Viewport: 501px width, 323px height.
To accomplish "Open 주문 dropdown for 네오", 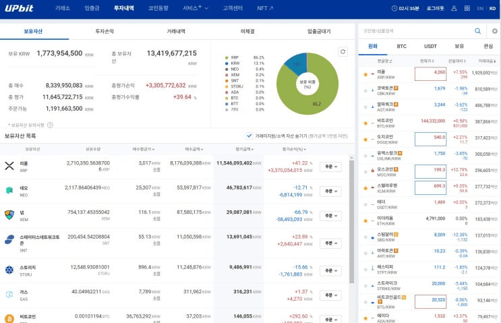I will click(330, 191).
